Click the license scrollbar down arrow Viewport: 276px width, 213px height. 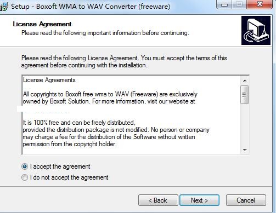pos(245,150)
